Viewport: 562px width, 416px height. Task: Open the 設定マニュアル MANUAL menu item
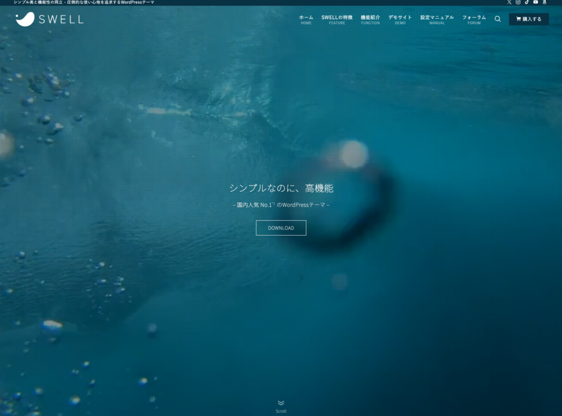pyautogui.click(x=437, y=19)
